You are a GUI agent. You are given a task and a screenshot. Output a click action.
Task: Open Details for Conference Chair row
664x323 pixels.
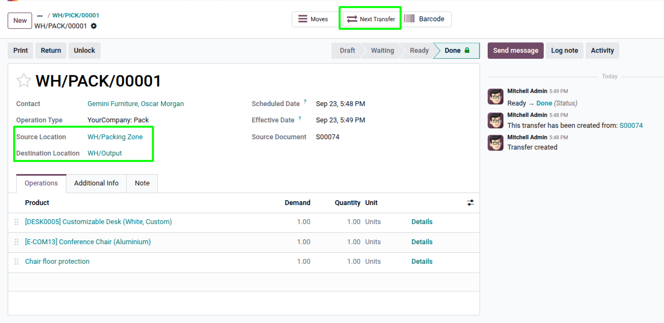click(422, 242)
